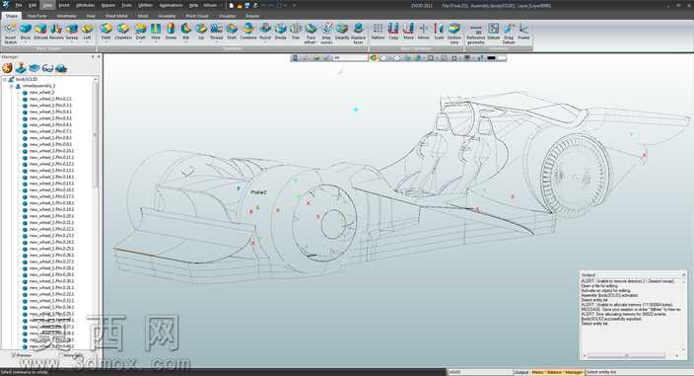Select the Sweep tool
Viewport: 694px width, 376px height.
72,32
